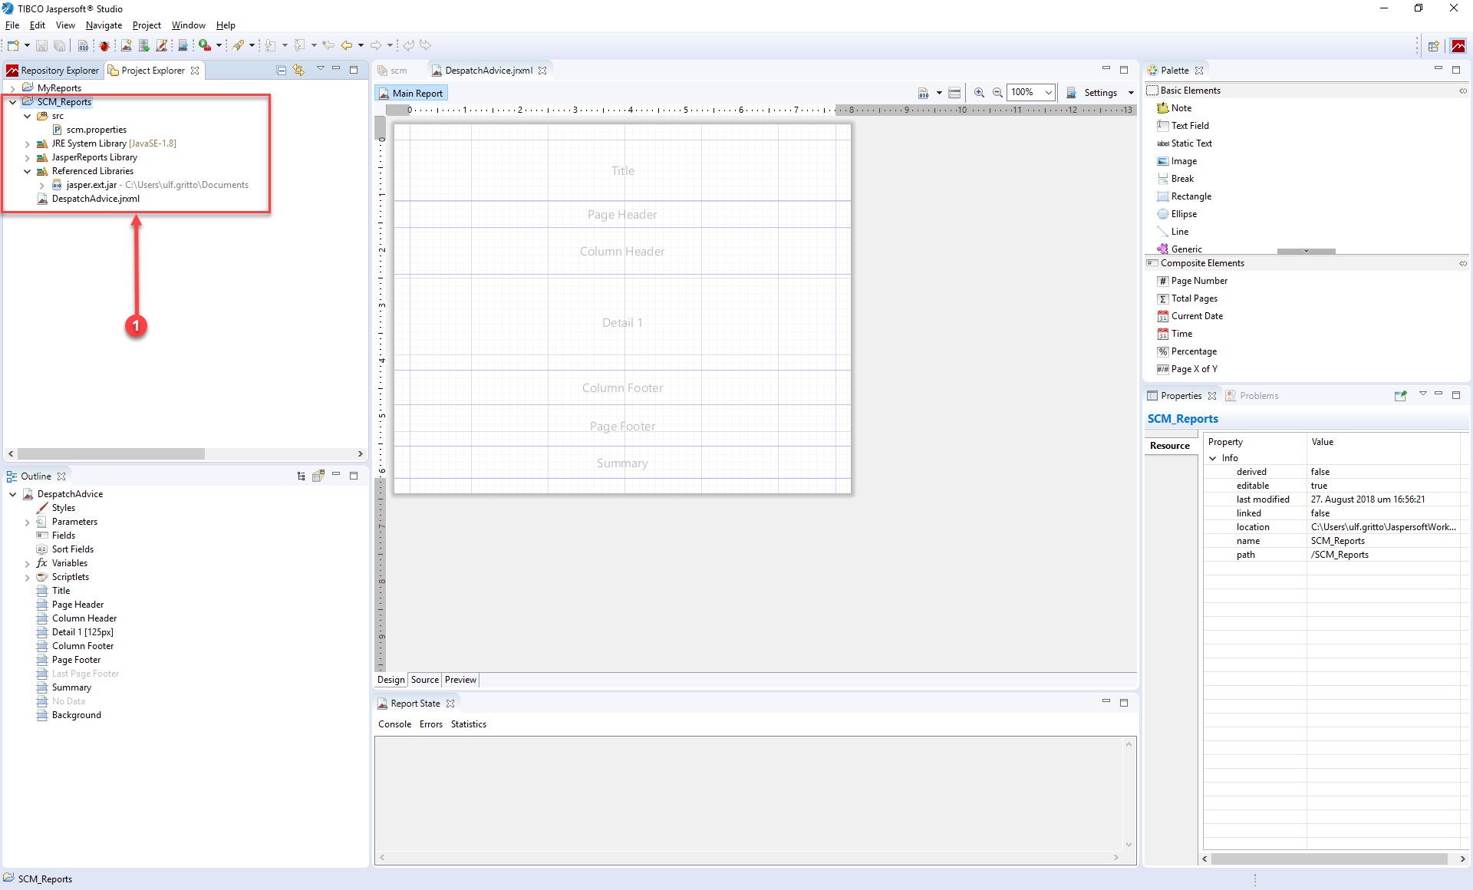This screenshot has width=1473, height=890.
Task: Select scm.properties file in tree
Action: click(90, 130)
